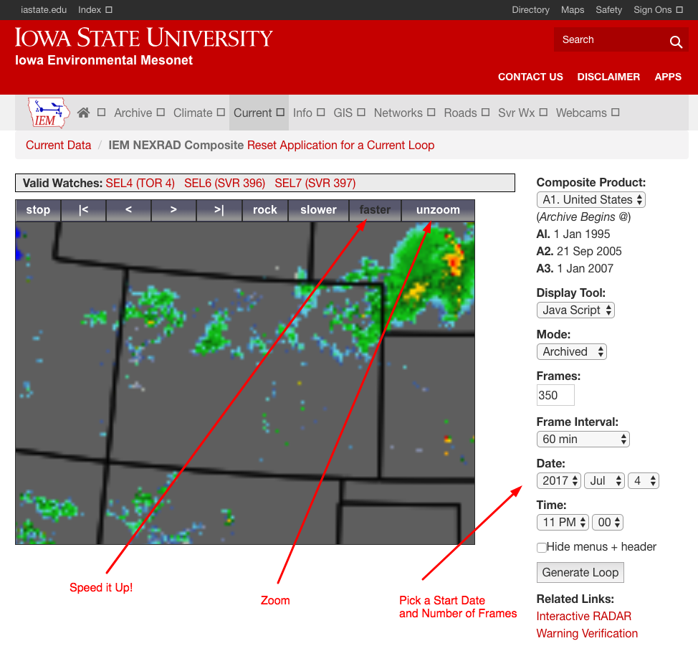Click CONTACT US link
698x651 pixels.
530,77
